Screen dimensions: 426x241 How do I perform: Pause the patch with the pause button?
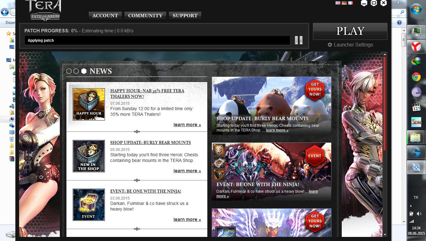click(299, 40)
